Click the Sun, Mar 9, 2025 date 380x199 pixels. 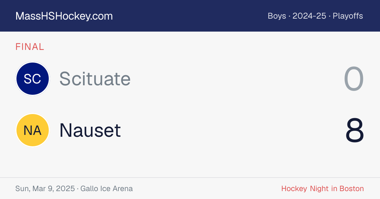pos(45,189)
